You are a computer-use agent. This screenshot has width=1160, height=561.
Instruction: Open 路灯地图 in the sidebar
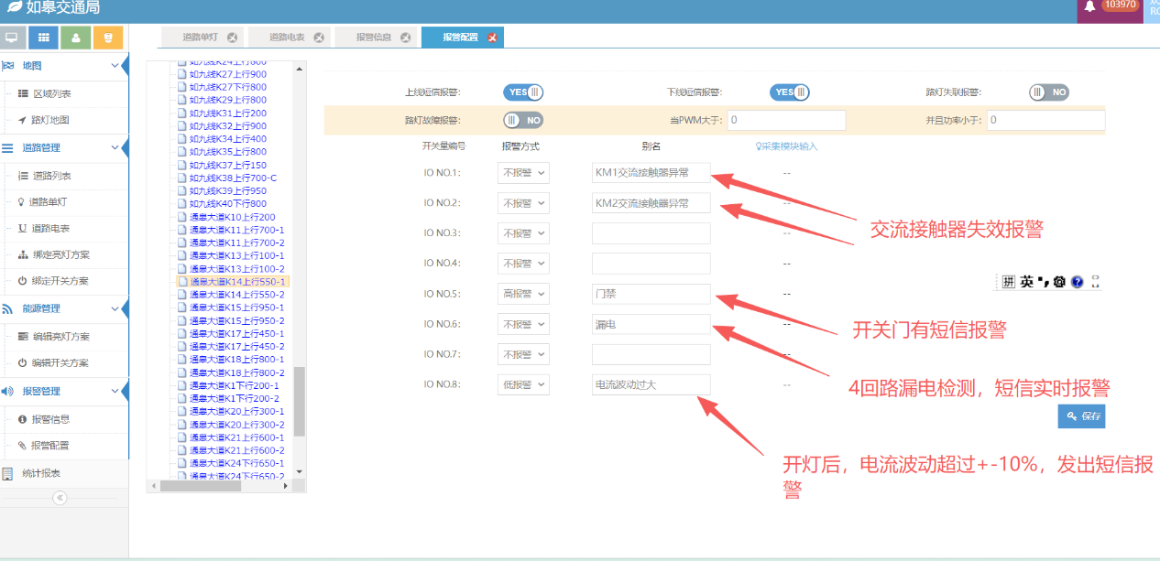coord(51,120)
